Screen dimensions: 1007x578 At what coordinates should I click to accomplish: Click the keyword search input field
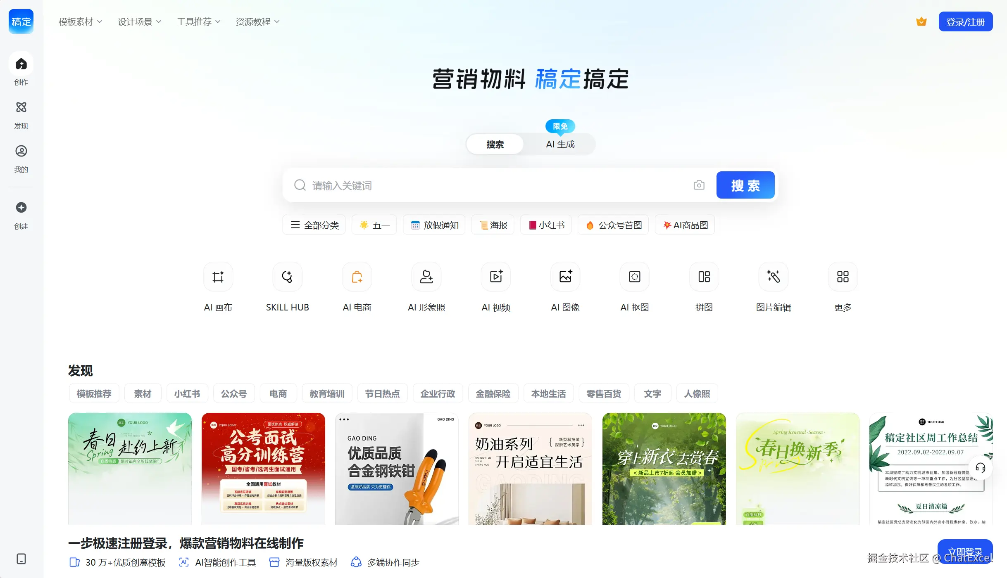496,185
